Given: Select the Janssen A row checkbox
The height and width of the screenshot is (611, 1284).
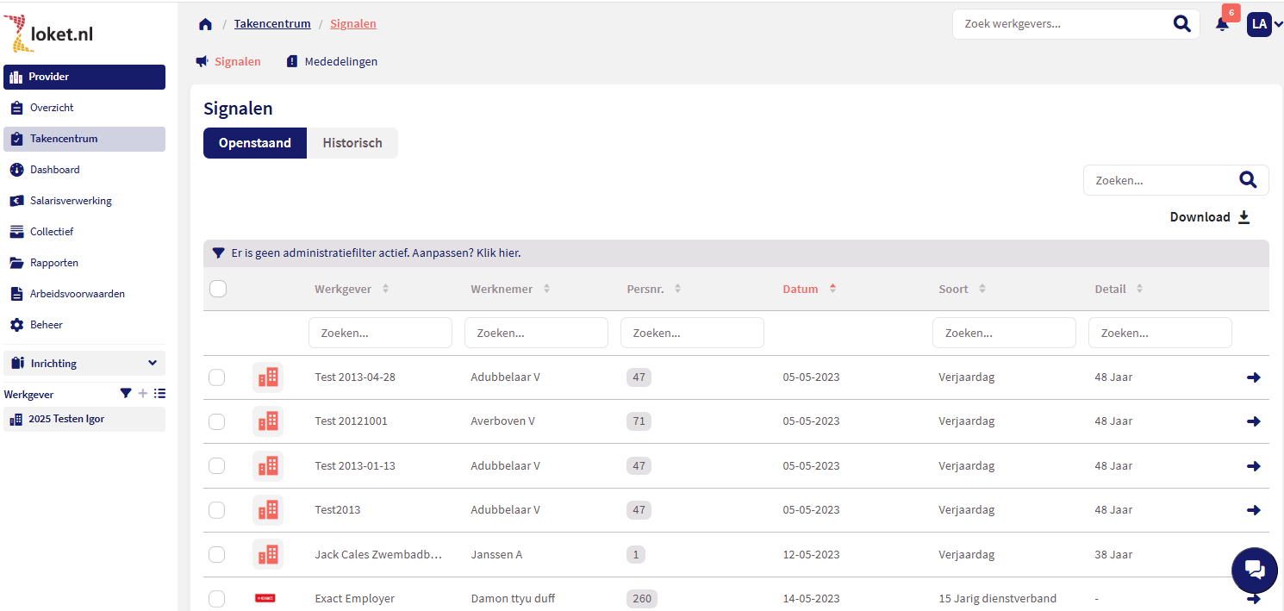Looking at the screenshot, I should (217, 554).
